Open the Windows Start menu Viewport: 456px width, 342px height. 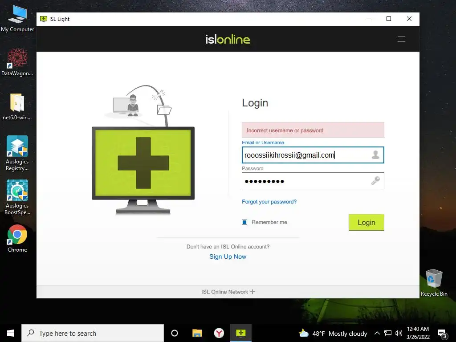[11, 333]
